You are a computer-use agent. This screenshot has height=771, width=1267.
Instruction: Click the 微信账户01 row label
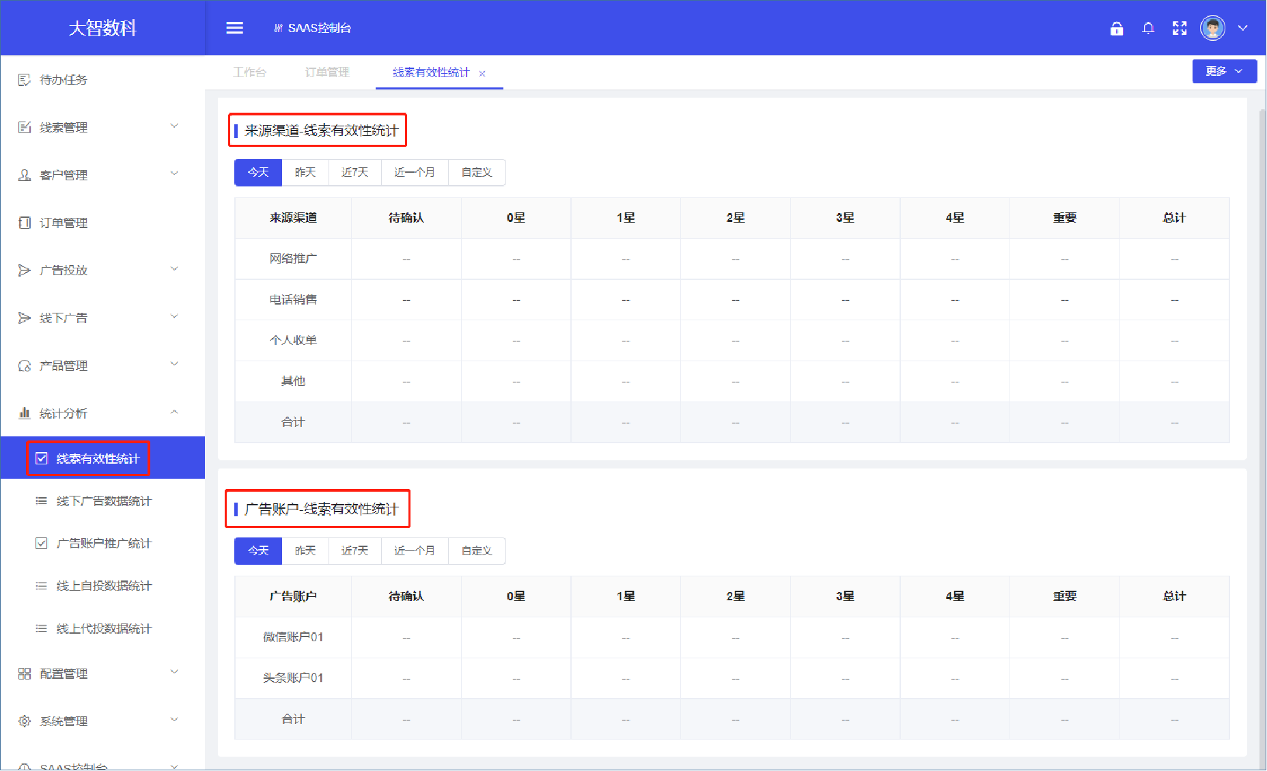click(293, 637)
